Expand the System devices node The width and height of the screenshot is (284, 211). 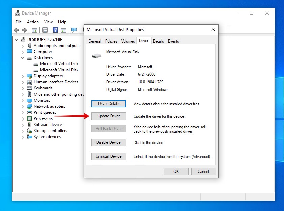[x=23, y=137]
